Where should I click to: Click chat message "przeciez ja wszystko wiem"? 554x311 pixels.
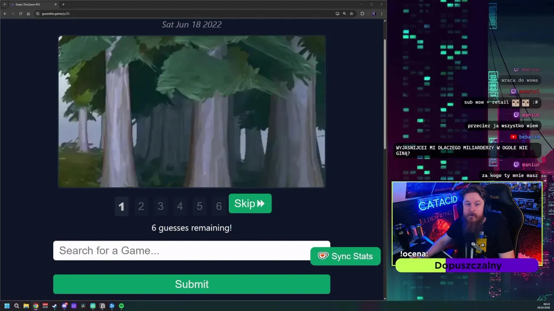tap(502, 126)
